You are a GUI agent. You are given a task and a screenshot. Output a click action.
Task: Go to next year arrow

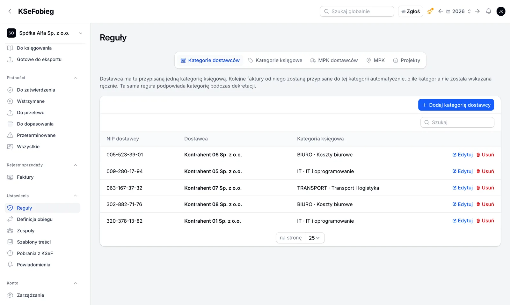tap(477, 11)
